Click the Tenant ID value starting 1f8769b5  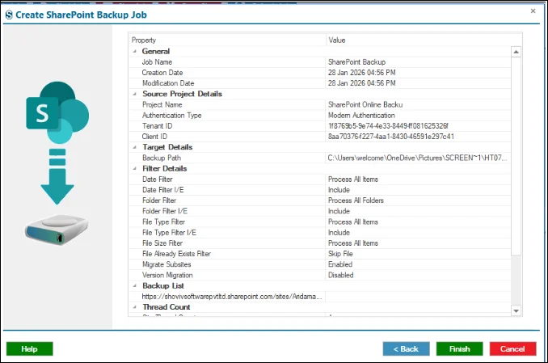388,126
